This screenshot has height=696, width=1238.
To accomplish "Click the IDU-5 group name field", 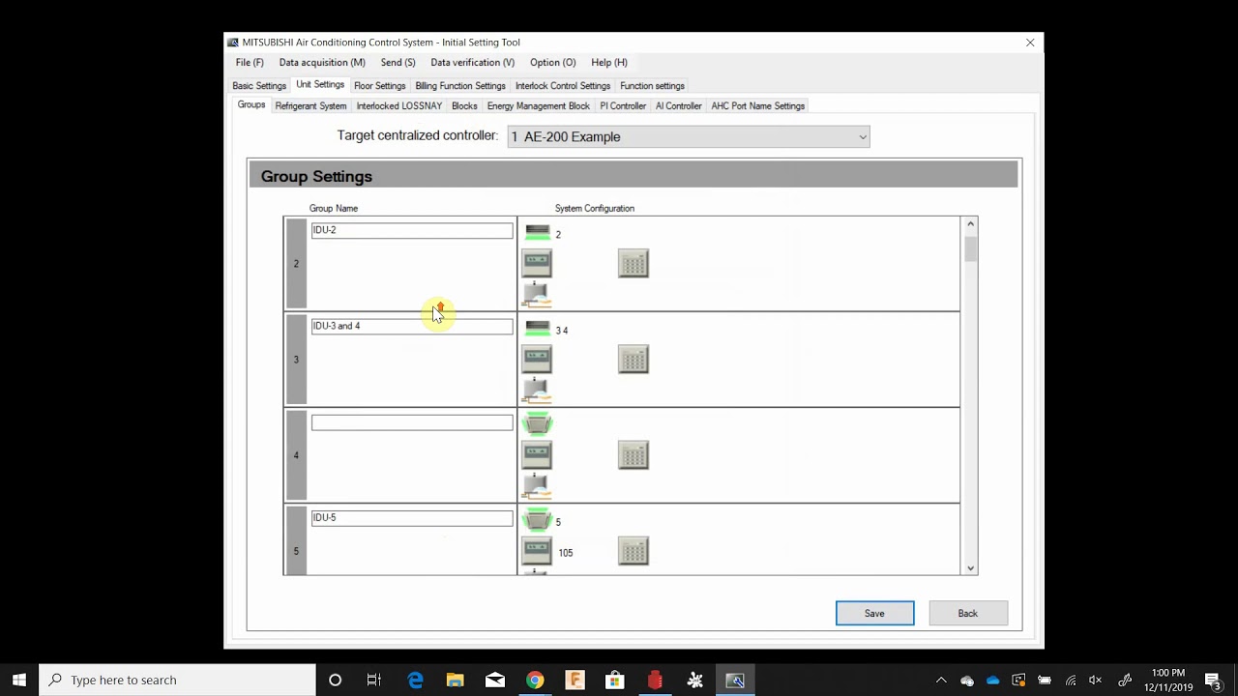I will pos(412,518).
